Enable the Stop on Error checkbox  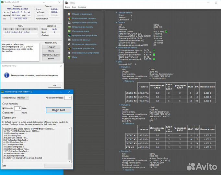[3, 118]
